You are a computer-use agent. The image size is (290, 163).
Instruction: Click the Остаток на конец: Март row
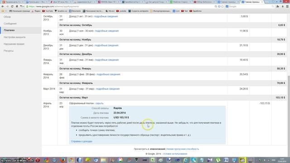172,98
